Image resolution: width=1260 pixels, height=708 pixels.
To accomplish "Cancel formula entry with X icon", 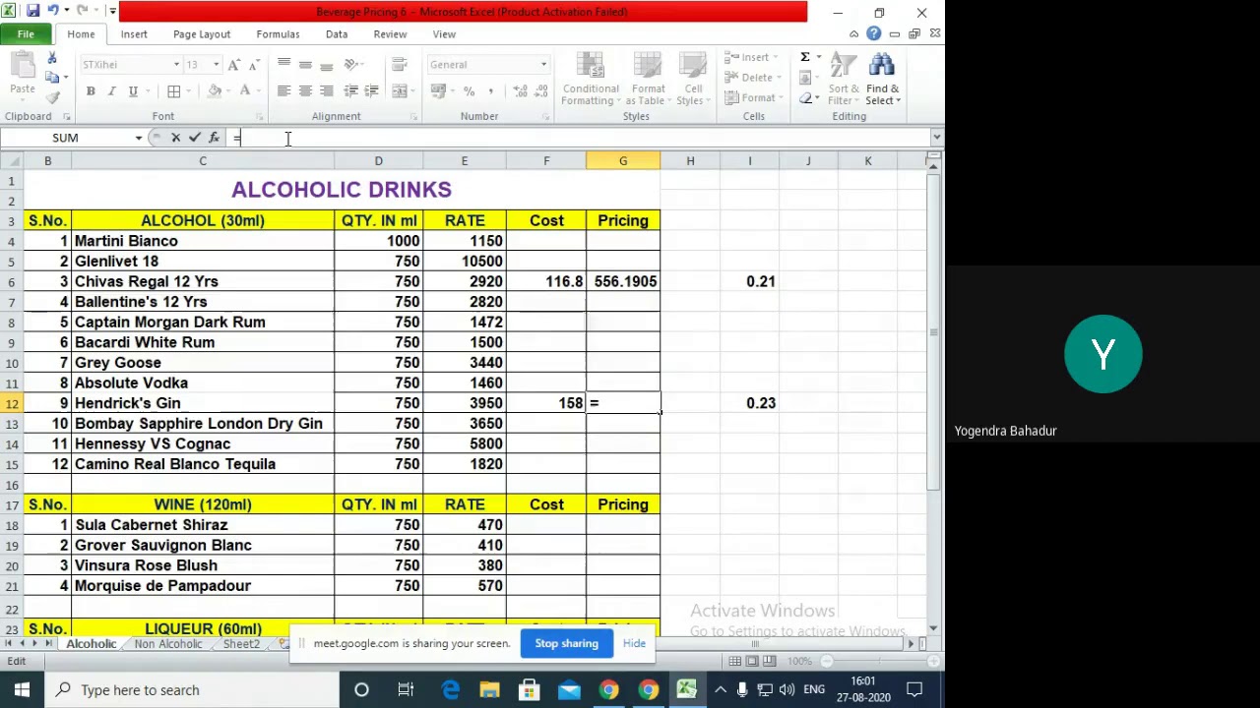I will pyautogui.click(x=175, y=138).
